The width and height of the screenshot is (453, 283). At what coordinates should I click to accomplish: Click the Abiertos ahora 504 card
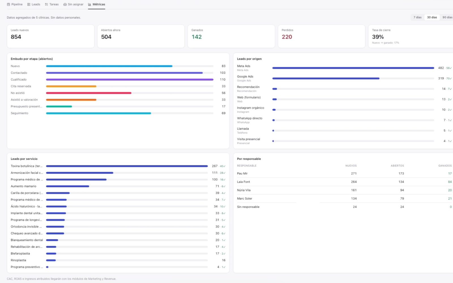tap(141, 36)
